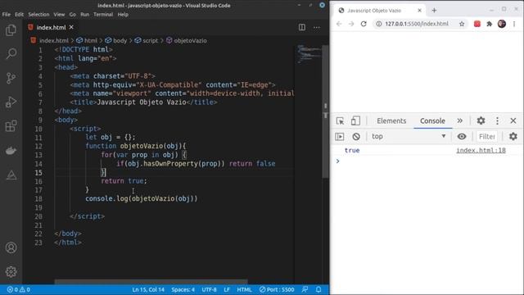
Task: Click the objetoVazio breadcrumb item
Action: coord(187,40)
